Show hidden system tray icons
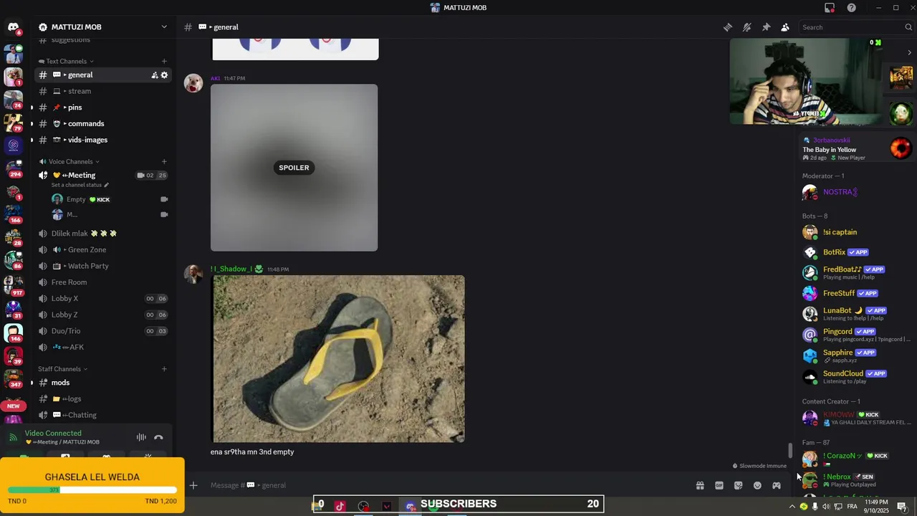Viewport: 917px width, 516px height. [x=792, y=507]
